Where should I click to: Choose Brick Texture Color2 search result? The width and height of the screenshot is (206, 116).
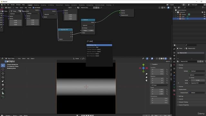[99, 56]
